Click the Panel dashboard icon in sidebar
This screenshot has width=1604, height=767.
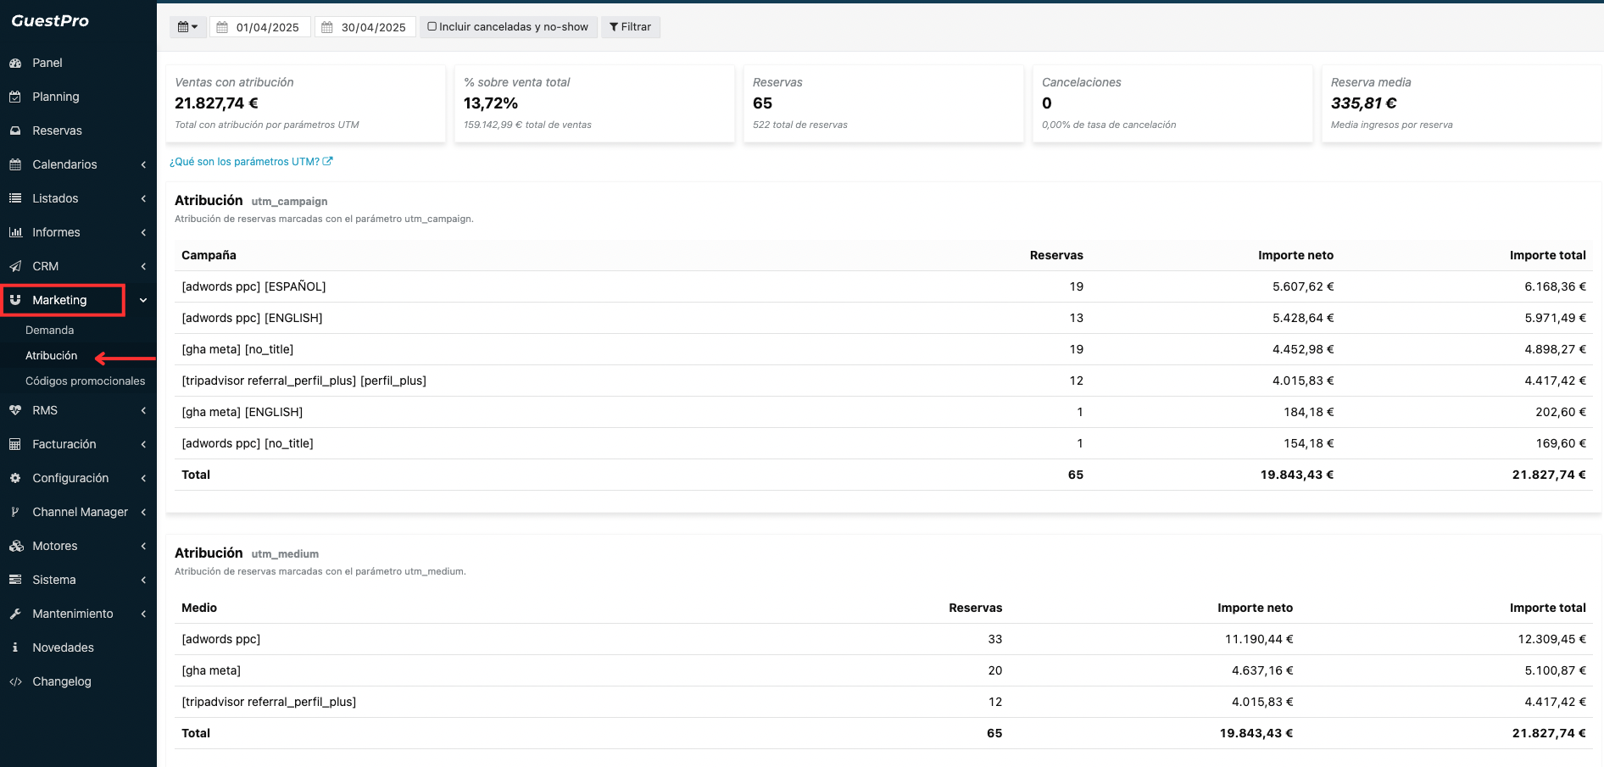[15, 63]
